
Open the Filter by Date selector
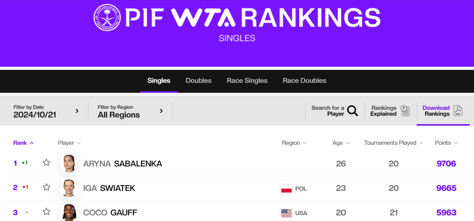pyautogui.click(x=46, y=111)
